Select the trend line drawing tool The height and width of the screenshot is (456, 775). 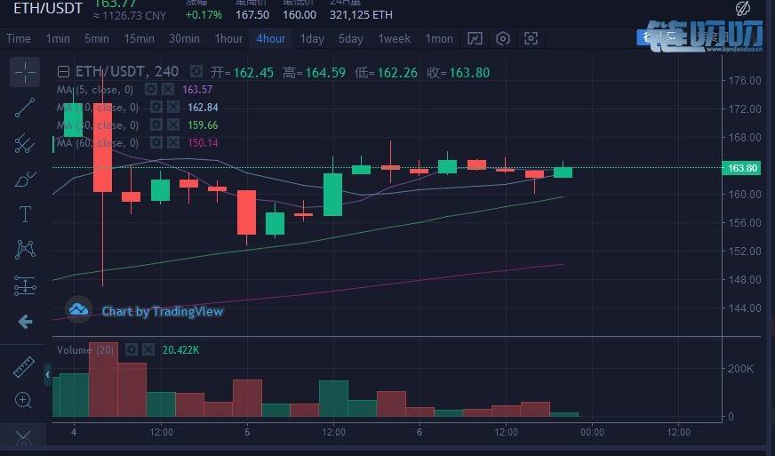[25, 108]
